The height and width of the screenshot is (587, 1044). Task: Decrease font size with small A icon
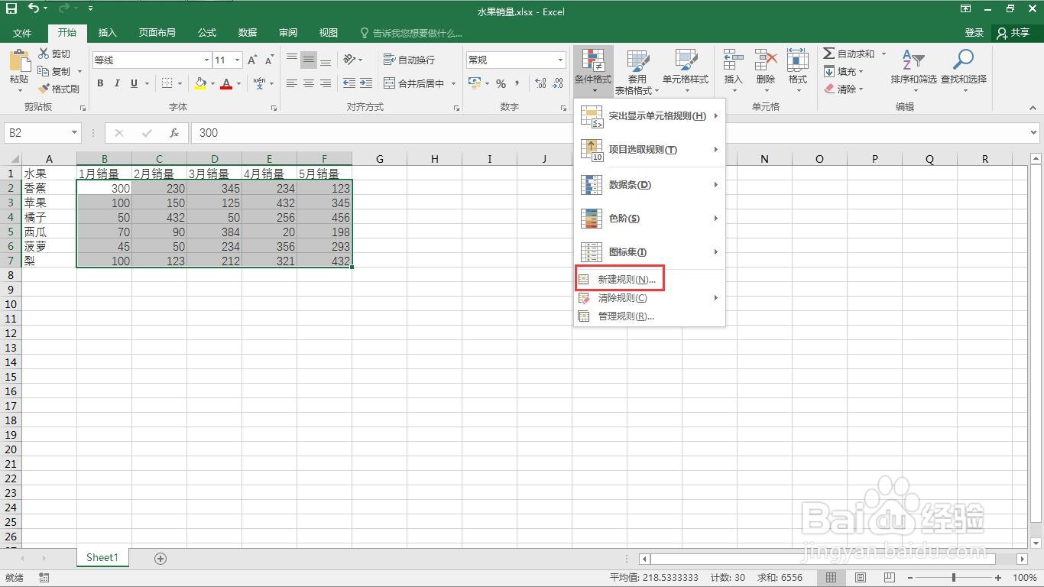269,60
